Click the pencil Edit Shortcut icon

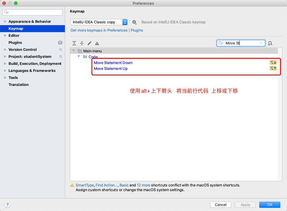[89, 43]
